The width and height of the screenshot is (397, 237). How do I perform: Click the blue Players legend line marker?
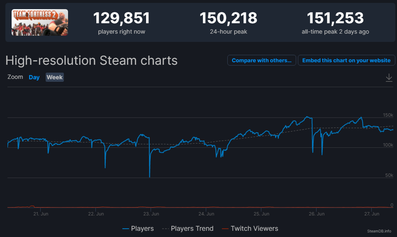tap(126, 229)
